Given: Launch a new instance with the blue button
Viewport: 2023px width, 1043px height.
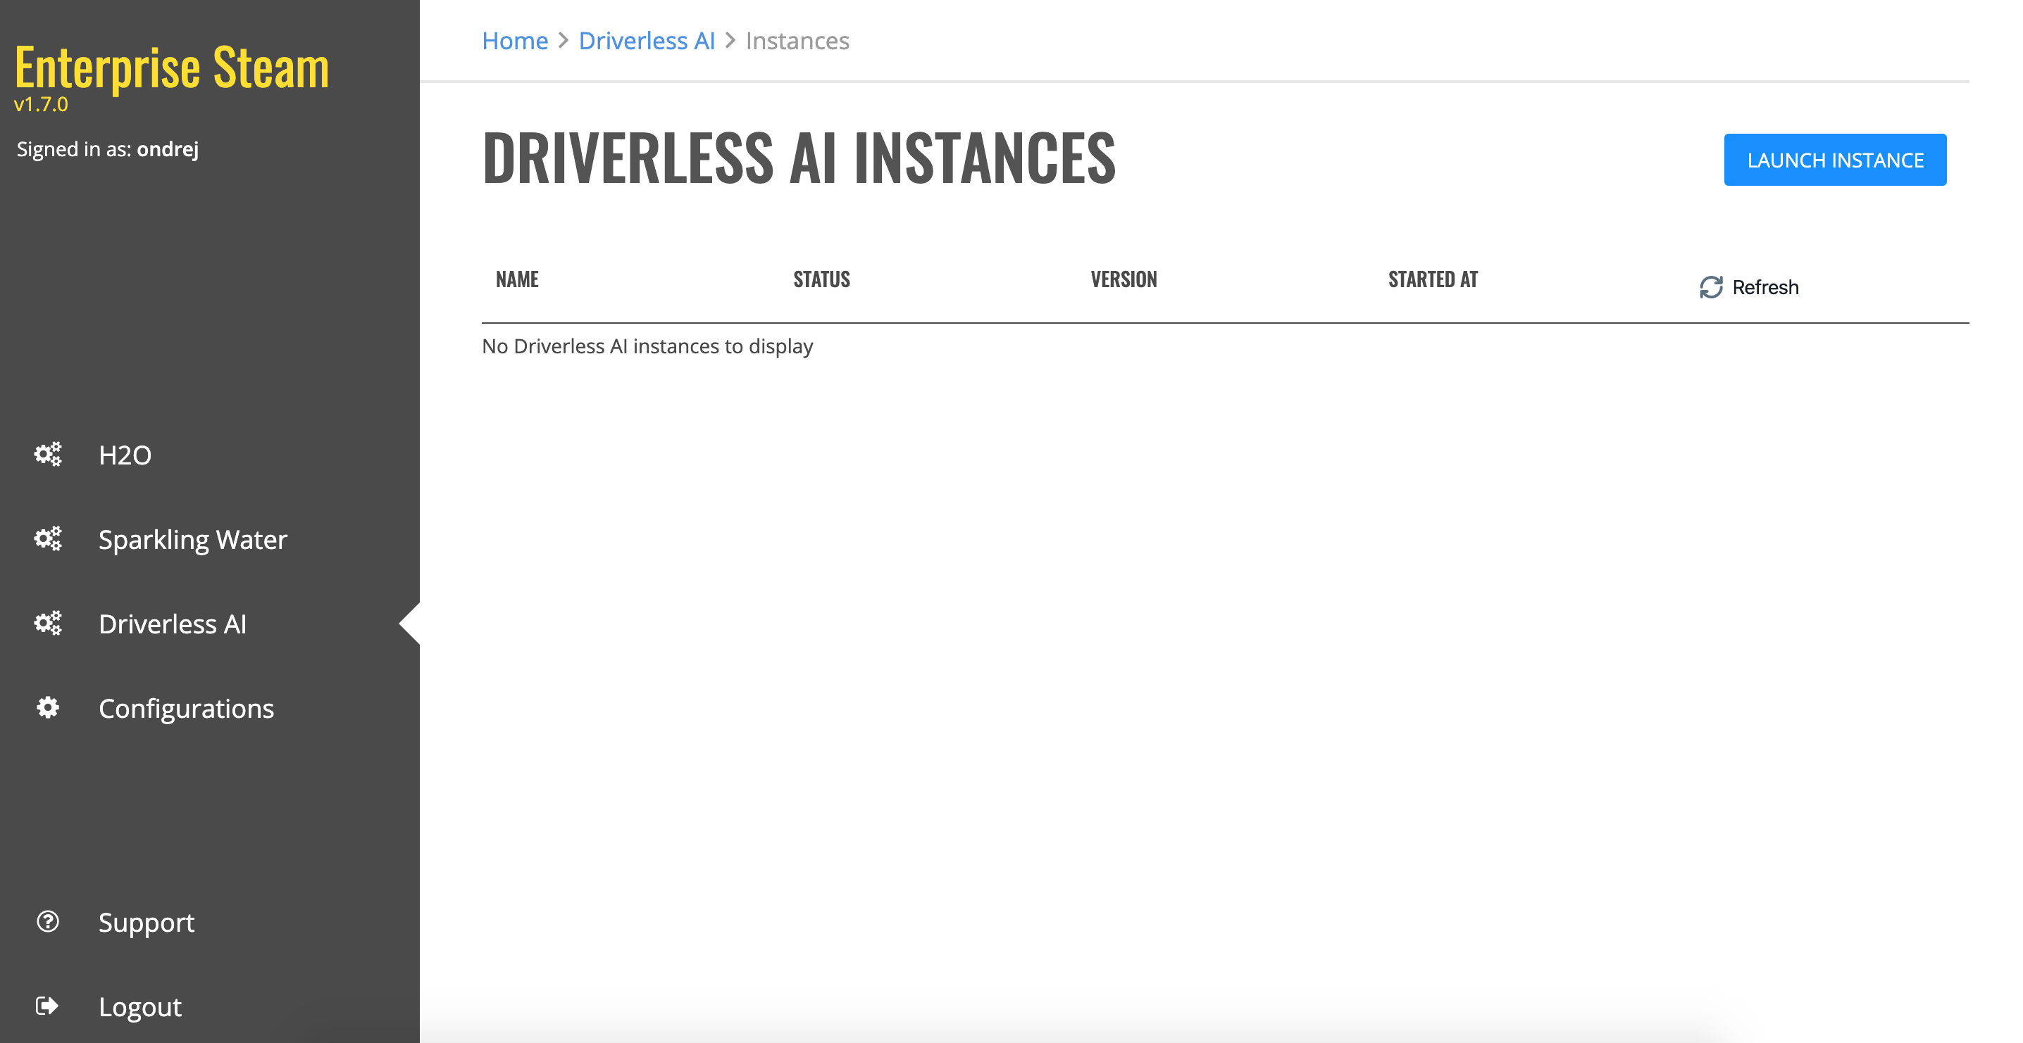Looking at the screenshot, I should click(x=1834, y=160).
